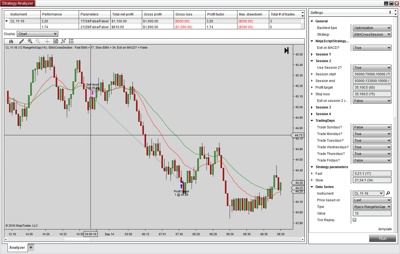Sort by Gross loss column header
The image size is (400, 254).
click(190, 14)
